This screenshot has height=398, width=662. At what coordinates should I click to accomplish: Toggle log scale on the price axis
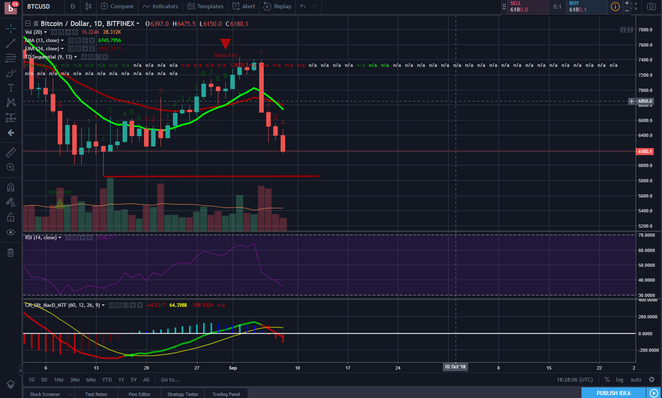click(619, 380)
